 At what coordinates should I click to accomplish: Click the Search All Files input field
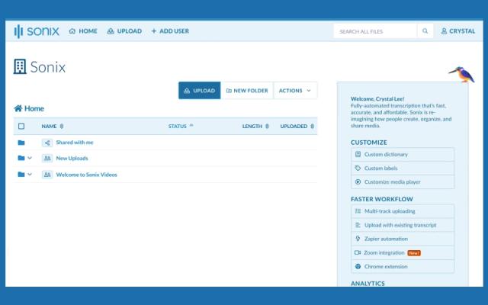(375, 31)
